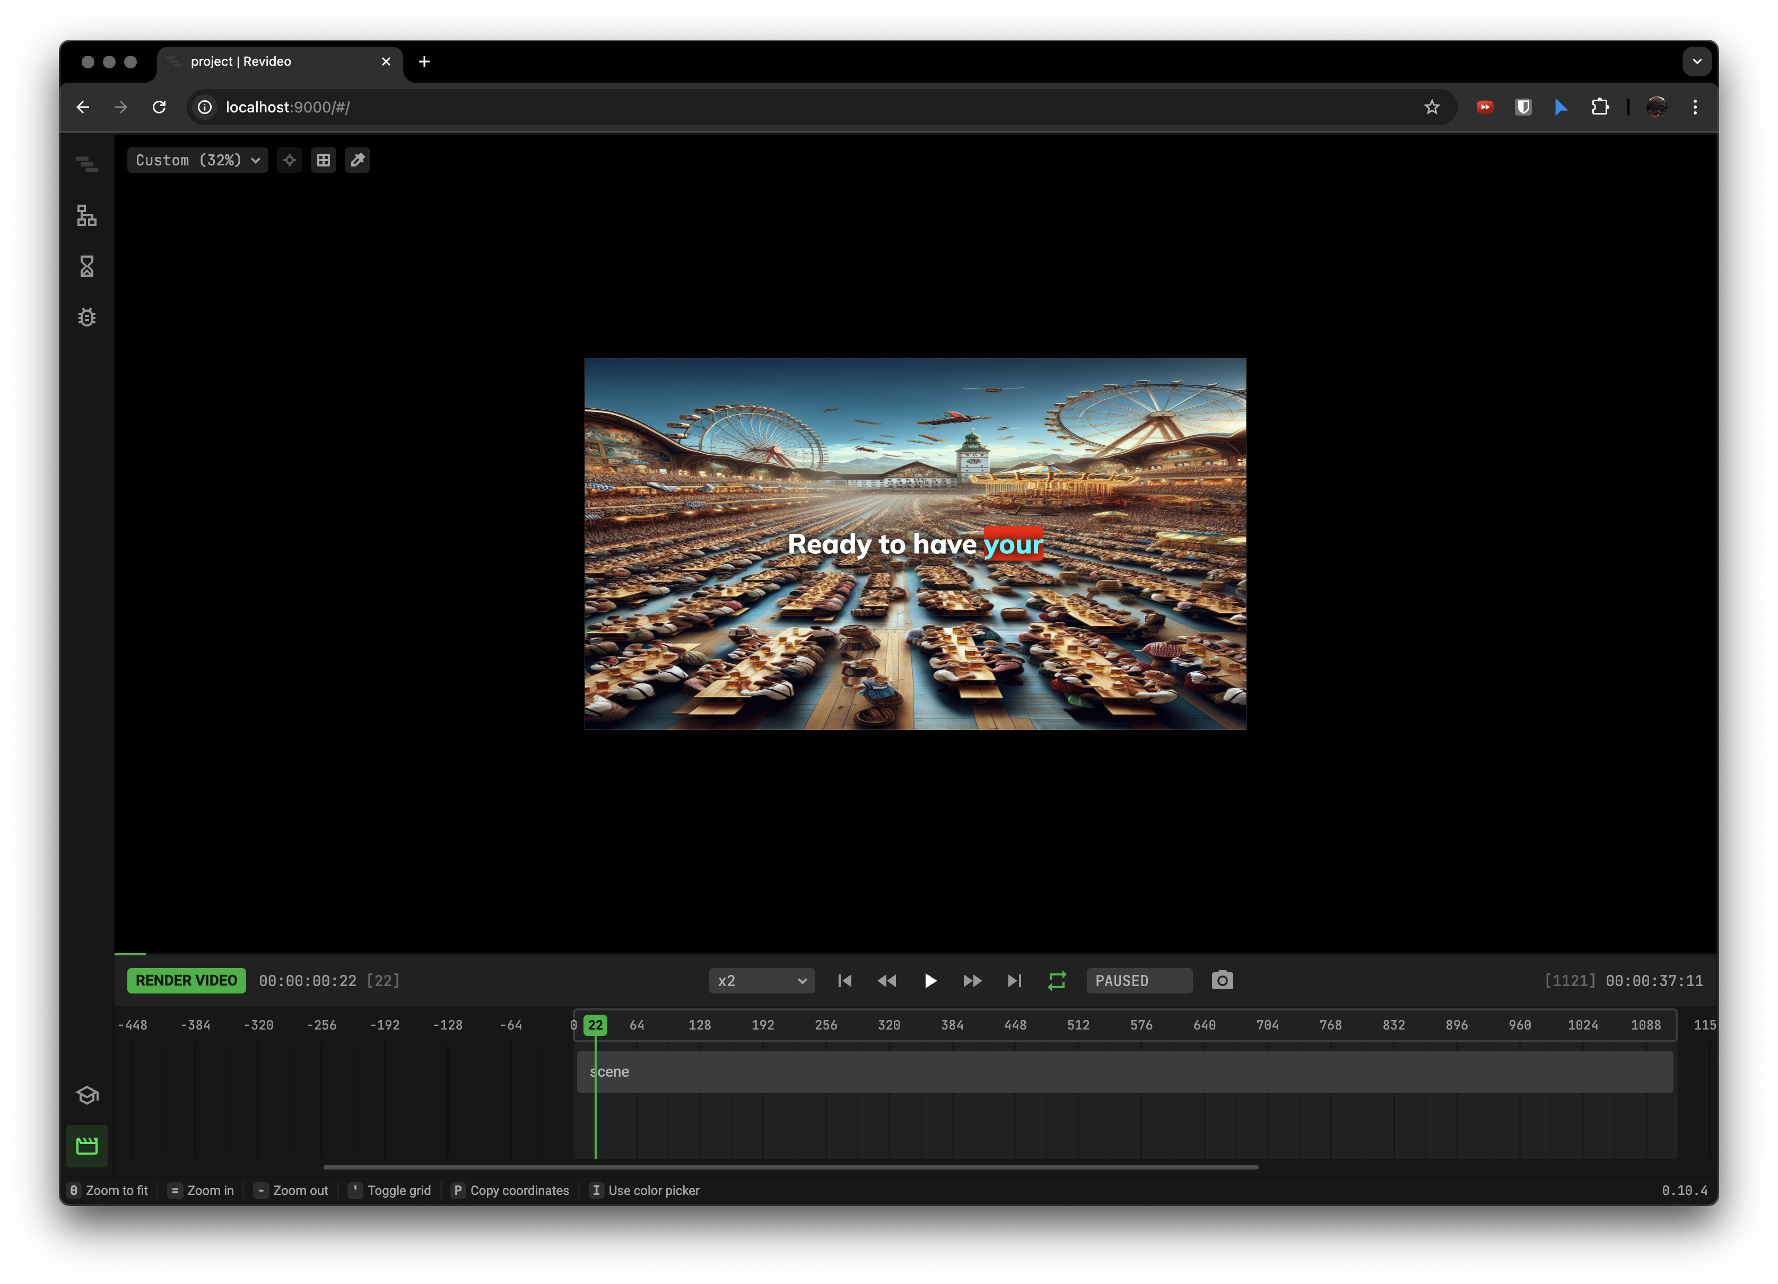Click the frame 22 playhead marker

tap(595, 1025)
